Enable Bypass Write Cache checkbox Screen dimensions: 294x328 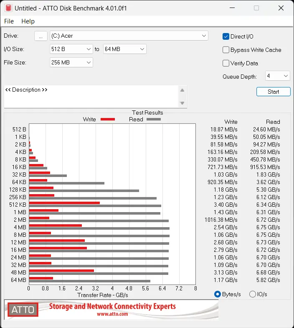[x=226, y=50]
